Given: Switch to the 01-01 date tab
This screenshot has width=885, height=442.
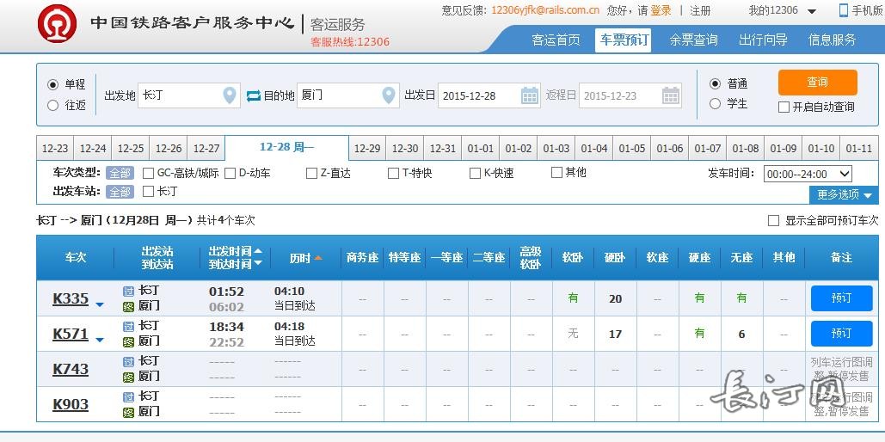Looking at the screenshot, I should coord(480,149).
